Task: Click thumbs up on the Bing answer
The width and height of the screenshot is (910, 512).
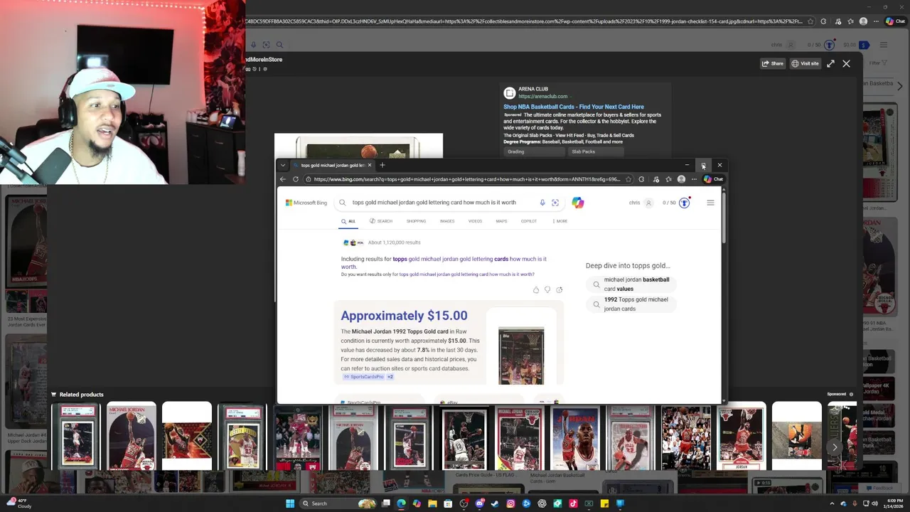Action: pos(535,289)
